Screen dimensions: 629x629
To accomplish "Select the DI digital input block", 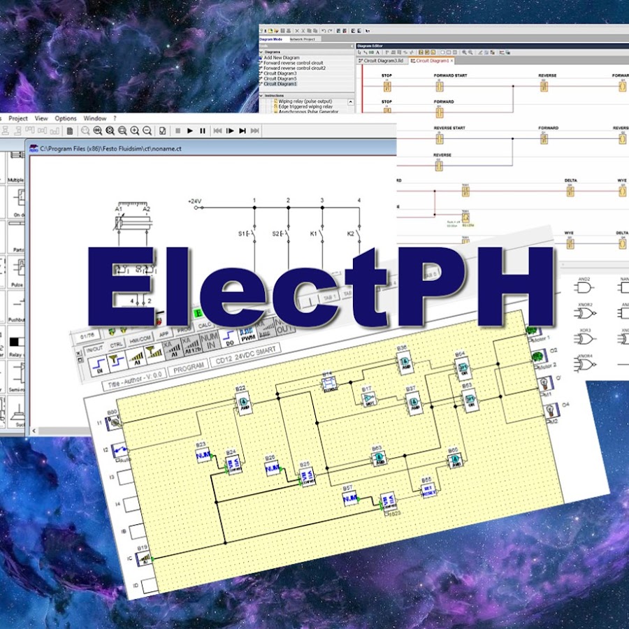I will pyautogui.click(x=99, y=366).
